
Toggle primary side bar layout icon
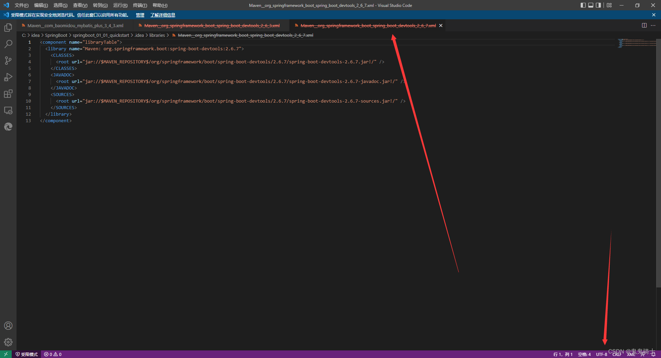(583, 5)
